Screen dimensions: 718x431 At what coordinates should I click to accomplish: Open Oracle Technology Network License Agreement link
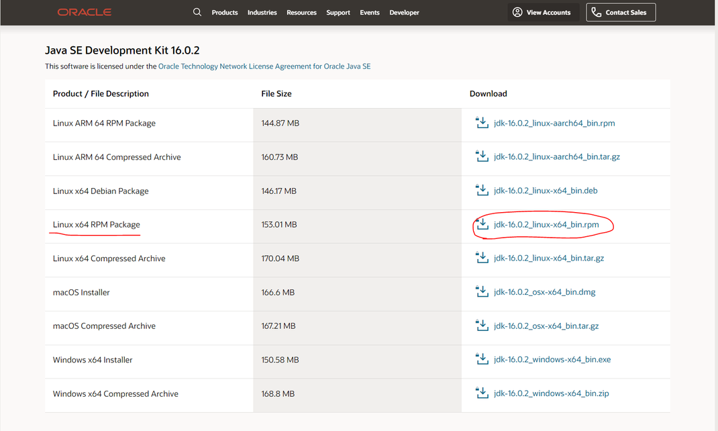[264, 66]
